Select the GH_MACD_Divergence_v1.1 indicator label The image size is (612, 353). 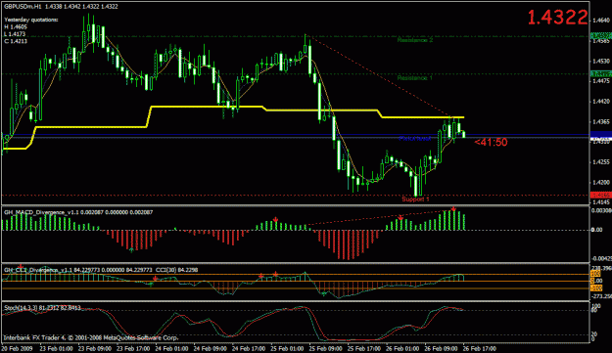[78, 212]
